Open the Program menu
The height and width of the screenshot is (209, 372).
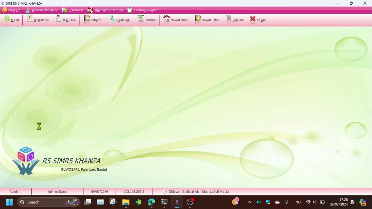pyautogui.click(x=11, y=10)
